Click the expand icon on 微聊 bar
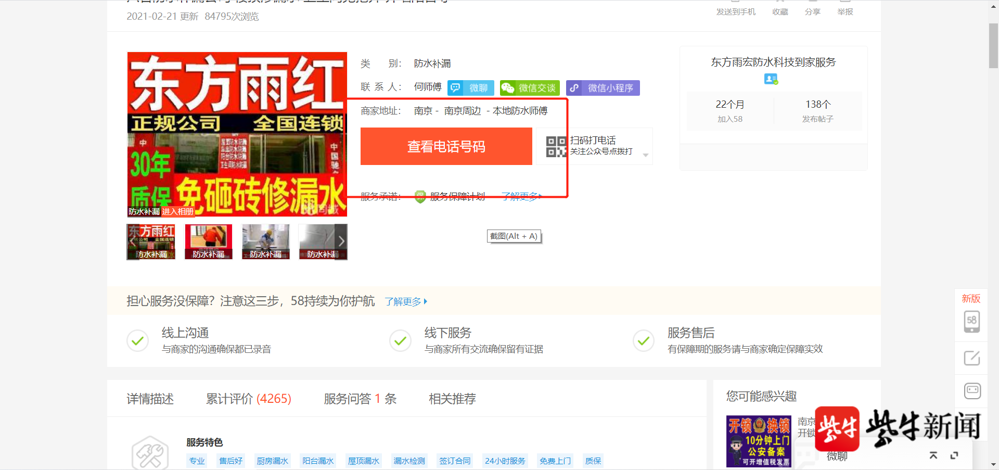999x470 pixels. (954, 455)
